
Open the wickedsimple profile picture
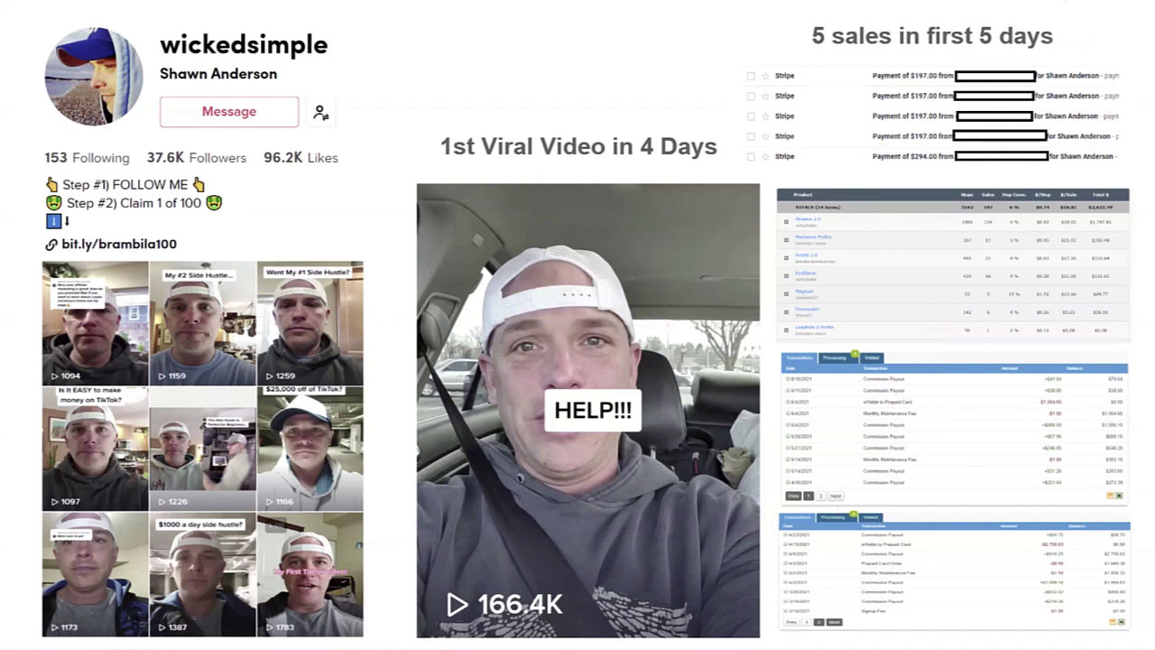tap(94, 76)
